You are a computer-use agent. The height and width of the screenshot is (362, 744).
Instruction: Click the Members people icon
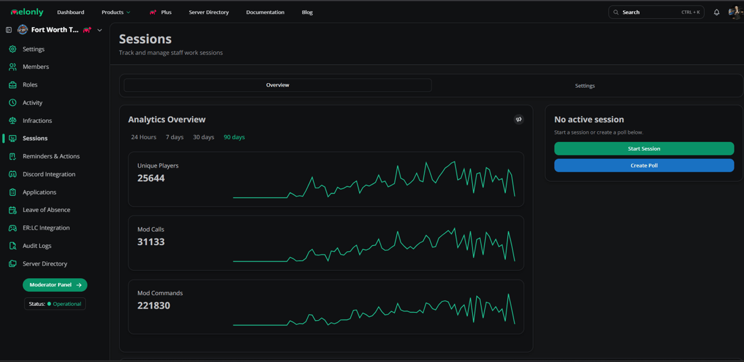coord(13,67)
